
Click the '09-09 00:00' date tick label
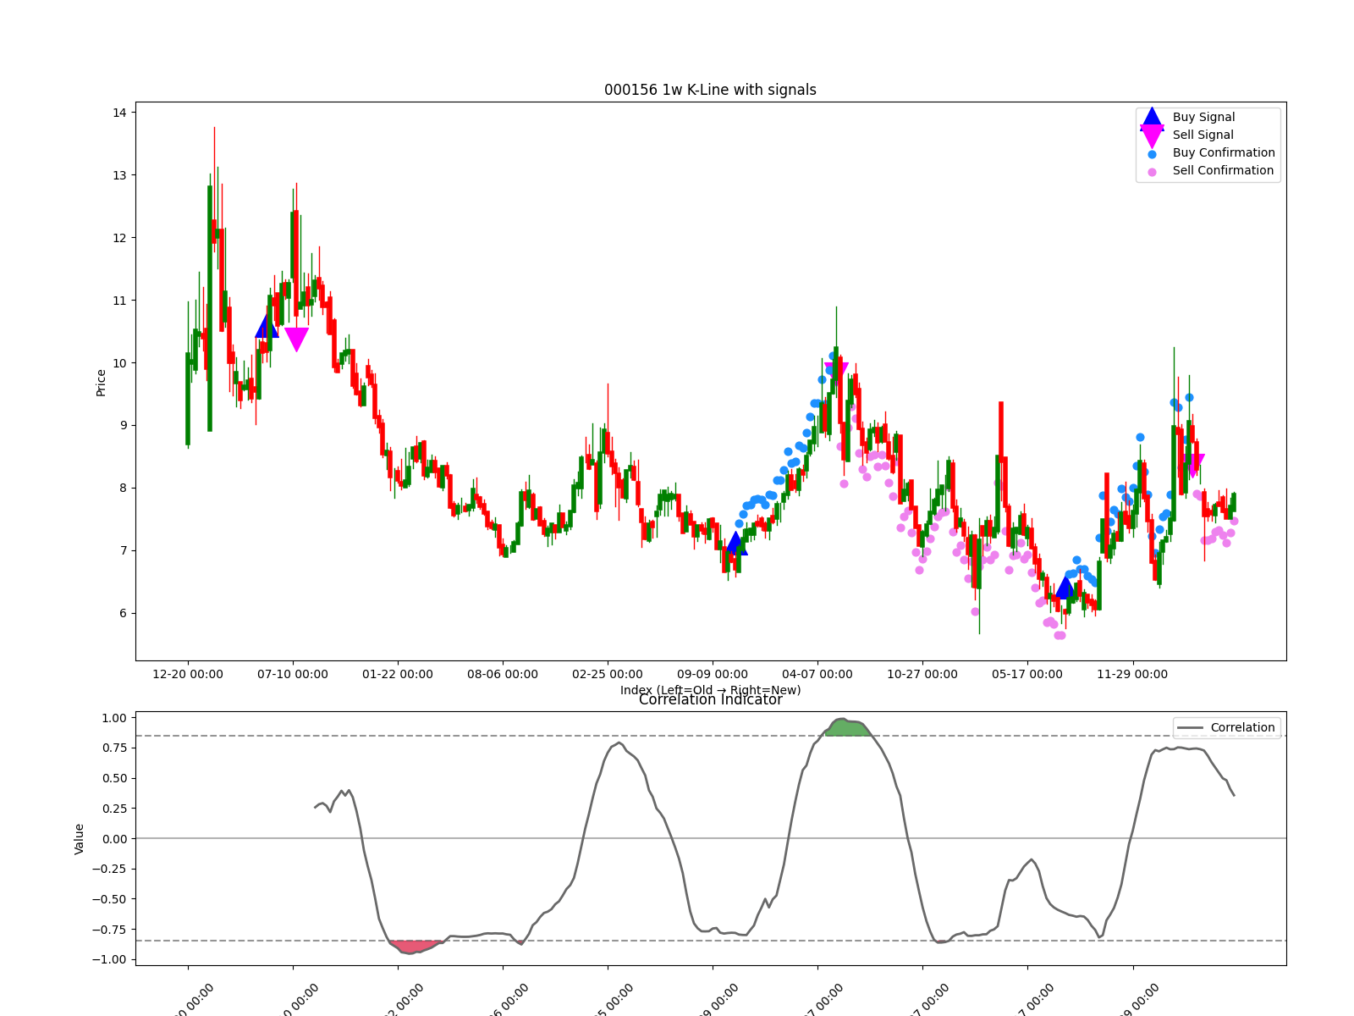(x=713, y=675)
